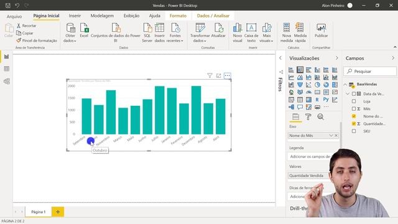398x224 pixels.
Task: Collapse the ribbon
Action: point(395,47)
